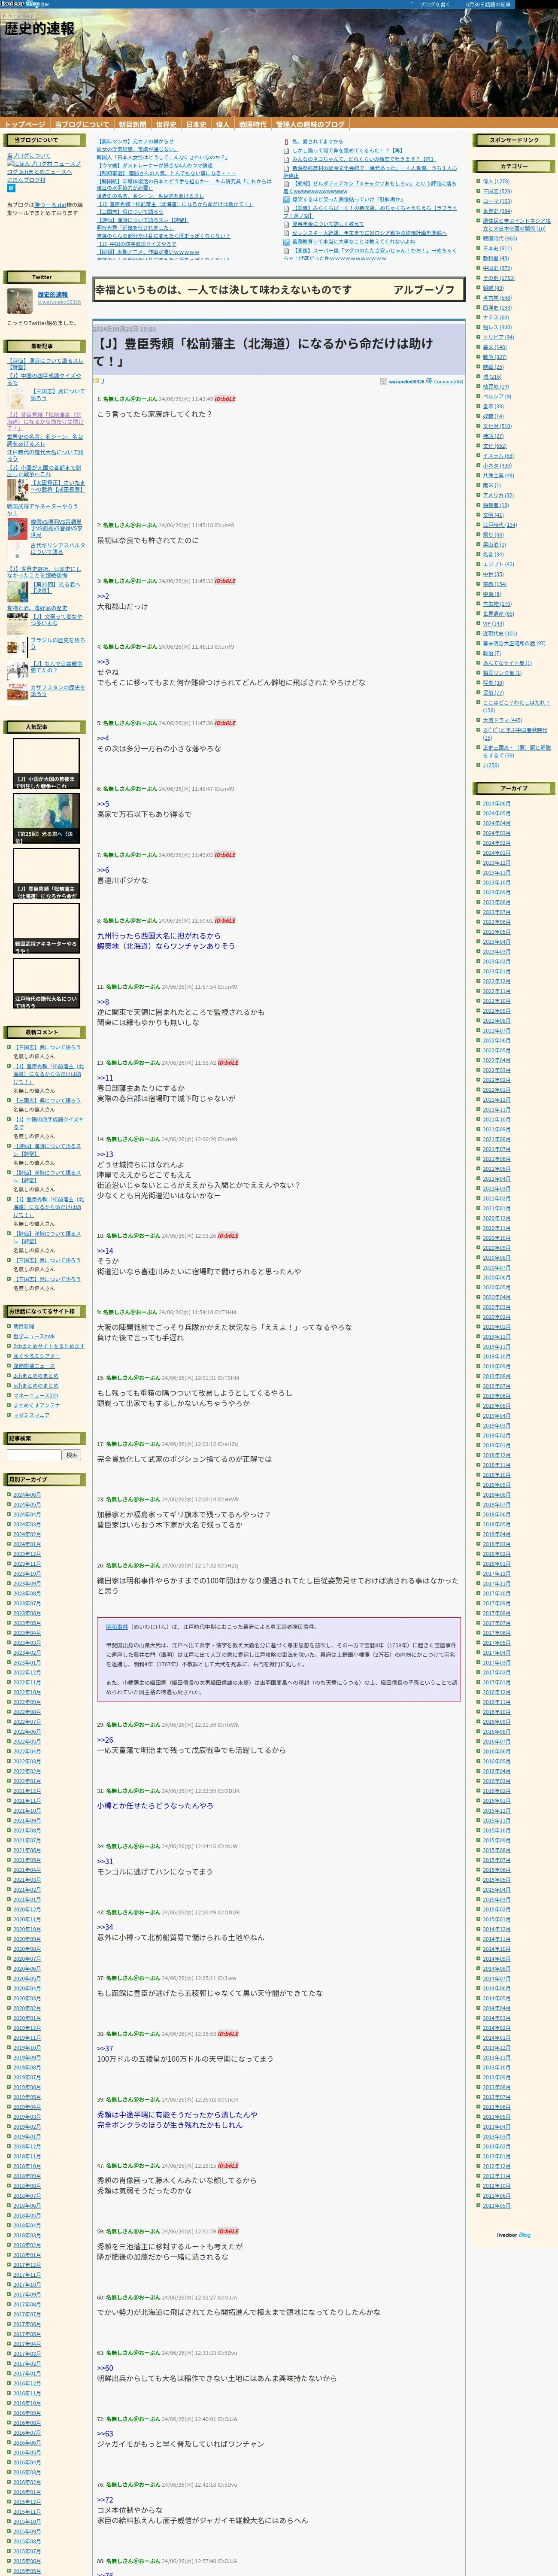Open category 大河ドラマ (445)

coord(502,720)
